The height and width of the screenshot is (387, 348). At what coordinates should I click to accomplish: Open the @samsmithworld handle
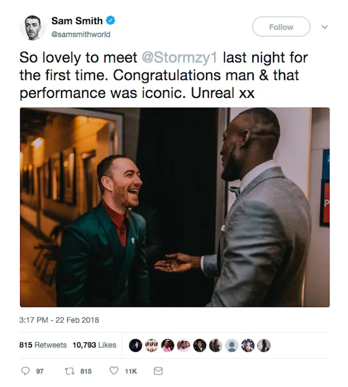(80, 34)
